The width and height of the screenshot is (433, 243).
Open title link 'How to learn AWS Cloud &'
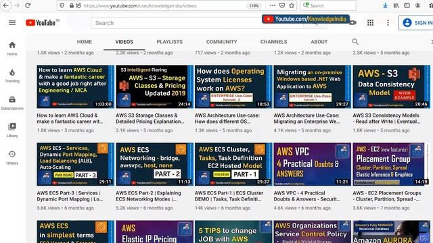(x=70, y=119)
